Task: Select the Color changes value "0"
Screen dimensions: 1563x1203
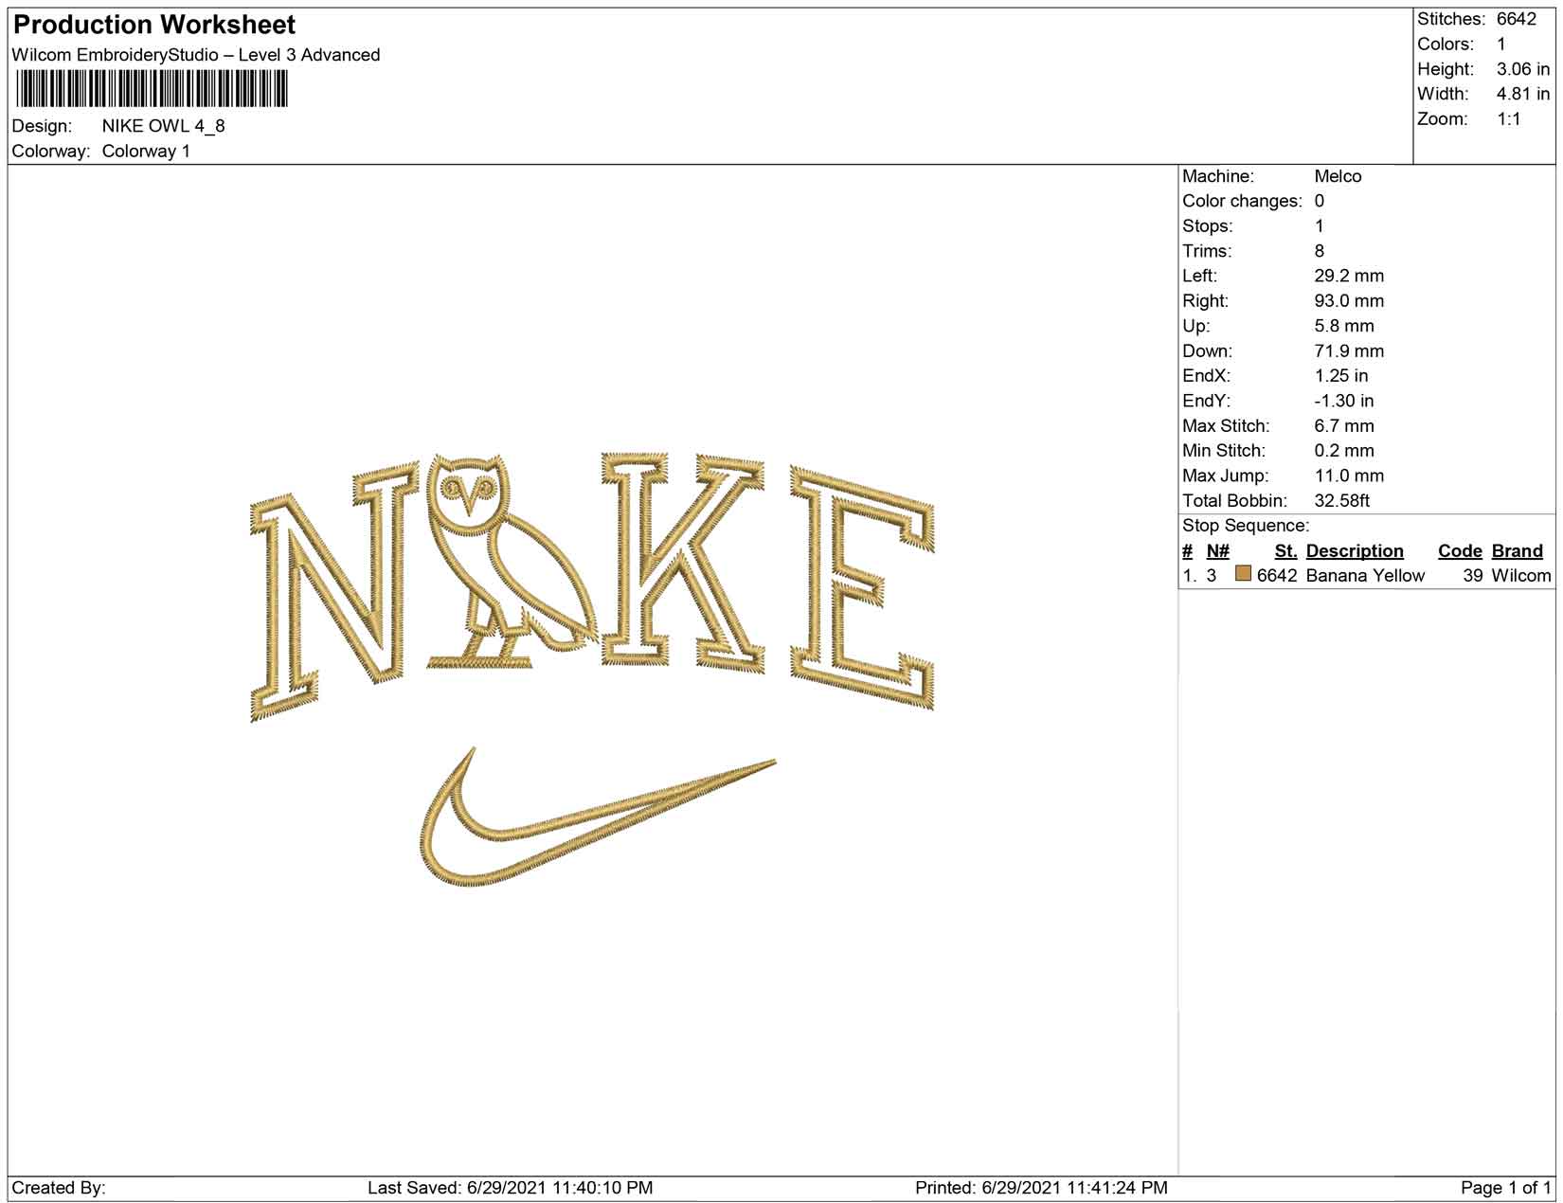Action: (1320, 201)
